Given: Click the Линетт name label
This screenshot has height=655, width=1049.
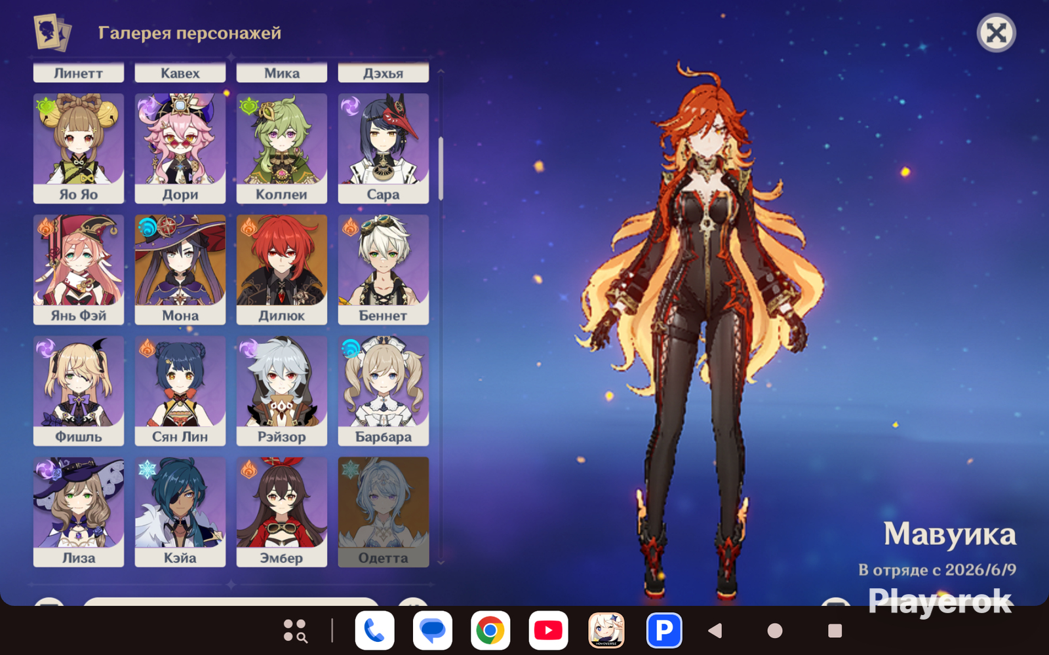Looking at the screenshot, I should tap(79, 73).
